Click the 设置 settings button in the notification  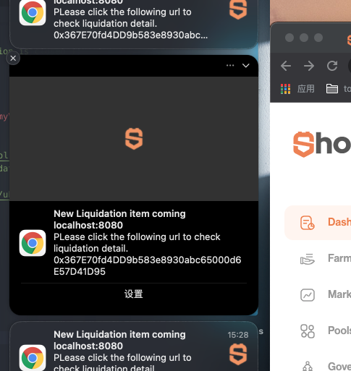[134, 294]
